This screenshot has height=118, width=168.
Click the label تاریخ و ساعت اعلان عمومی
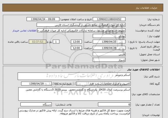[76, 19]
